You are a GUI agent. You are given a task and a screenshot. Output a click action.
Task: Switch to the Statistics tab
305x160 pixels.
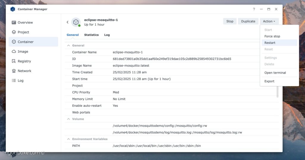[91, 35]
